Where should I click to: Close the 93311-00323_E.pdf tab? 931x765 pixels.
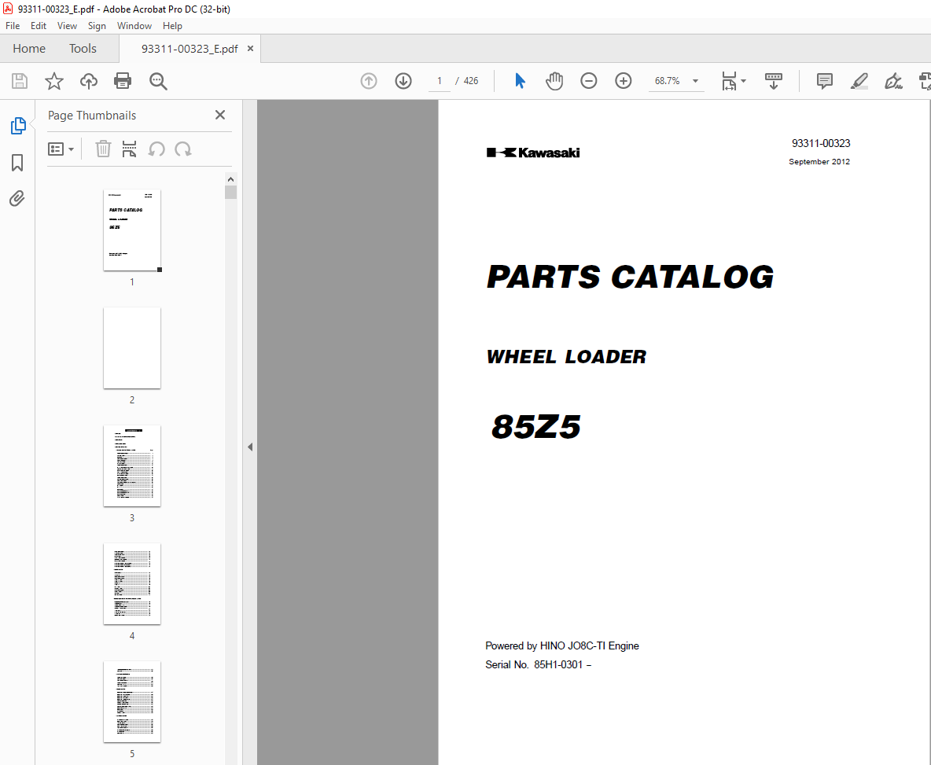click(251, 48)
